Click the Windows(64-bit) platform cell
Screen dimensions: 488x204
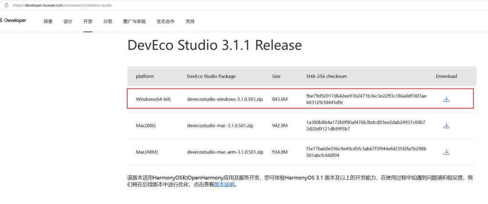tap(153, 99)
